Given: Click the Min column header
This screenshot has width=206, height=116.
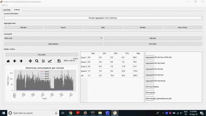Looking at the screenshot, I should (93, 53).
